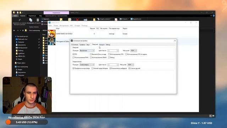Open overlay position dropdown showing 'Выключен'

click(x=87, y=50)
